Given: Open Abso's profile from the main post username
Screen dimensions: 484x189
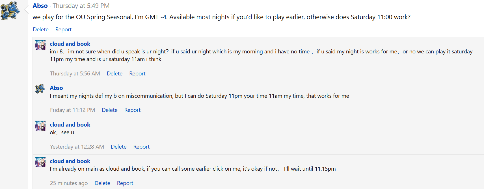Looking at the screenshot, I should 40,6.
